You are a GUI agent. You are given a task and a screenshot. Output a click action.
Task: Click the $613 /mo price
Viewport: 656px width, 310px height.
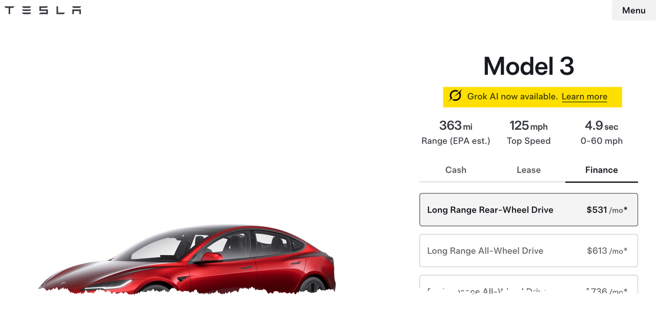pos(607,251)
